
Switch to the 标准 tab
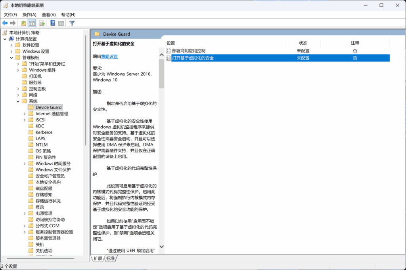pyautogui.click(x=110, y=259)
